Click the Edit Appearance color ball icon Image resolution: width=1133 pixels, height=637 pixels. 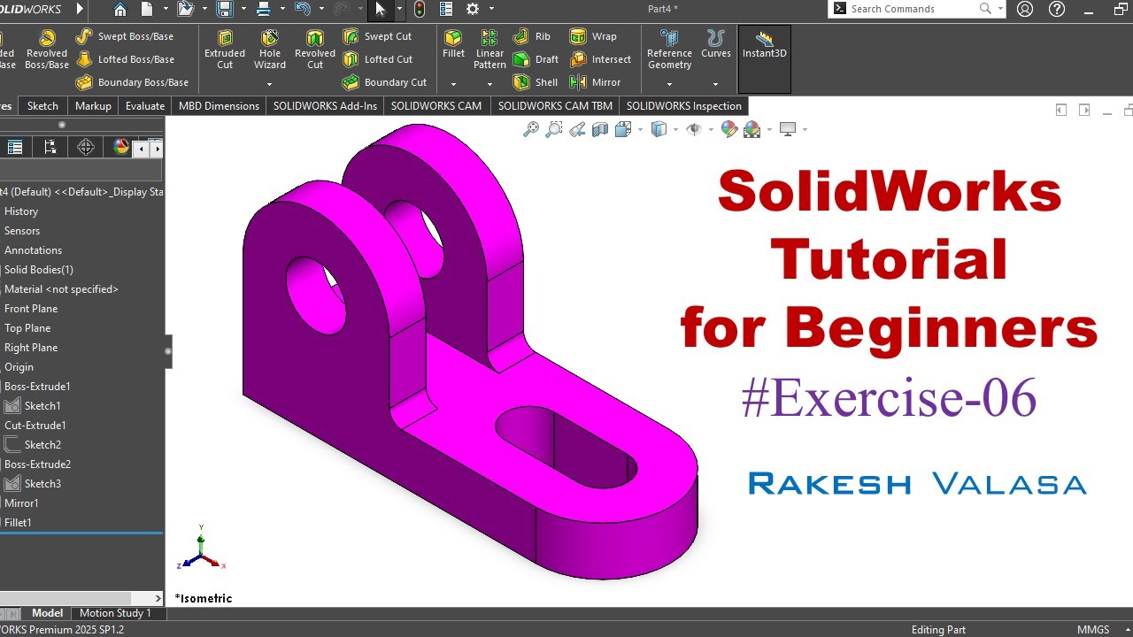pyautogui.click(x=729, y=129)
